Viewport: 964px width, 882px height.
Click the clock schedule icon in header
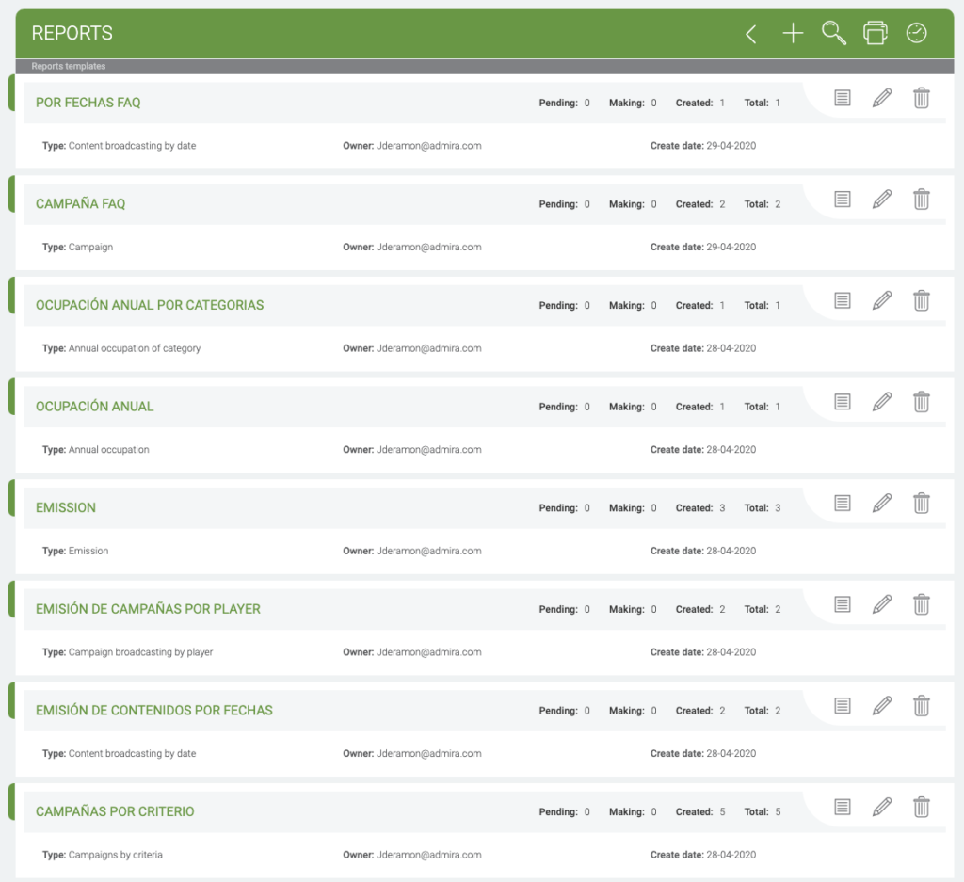pyautogui.click(x=916, y=33)
